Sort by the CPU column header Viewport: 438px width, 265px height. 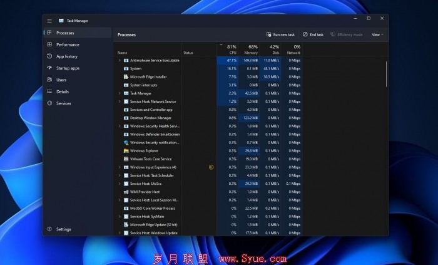tap(227, 49)
